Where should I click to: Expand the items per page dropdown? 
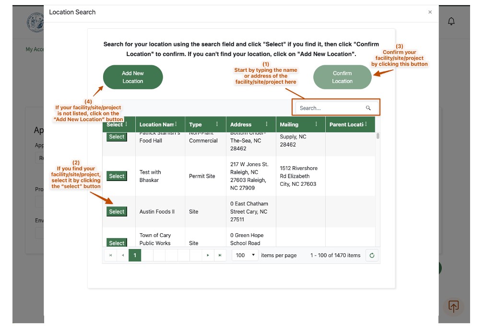pos(245,255)
